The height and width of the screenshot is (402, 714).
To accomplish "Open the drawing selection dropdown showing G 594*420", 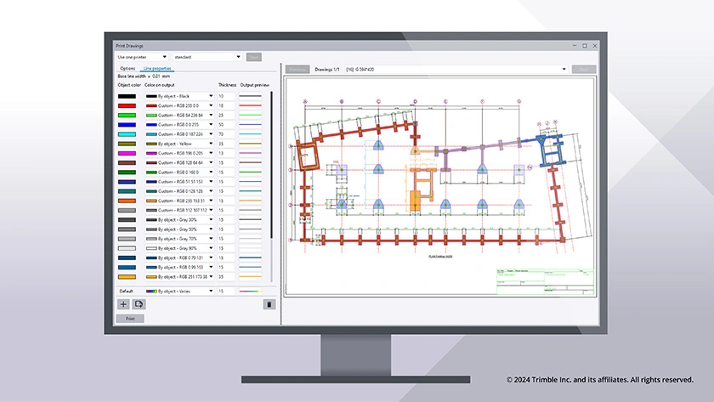I will (x=439, y=70).
